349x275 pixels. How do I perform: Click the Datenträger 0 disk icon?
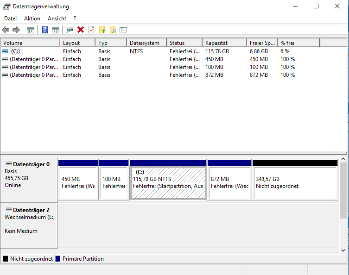pos(9,163)
